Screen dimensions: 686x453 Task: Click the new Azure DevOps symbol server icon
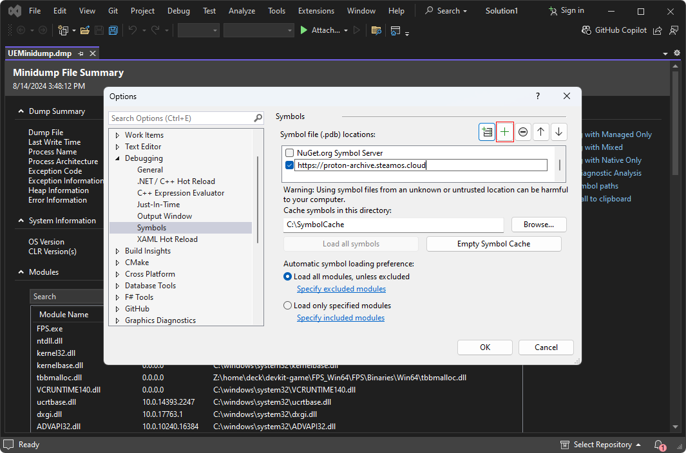[x=486, y=132]
